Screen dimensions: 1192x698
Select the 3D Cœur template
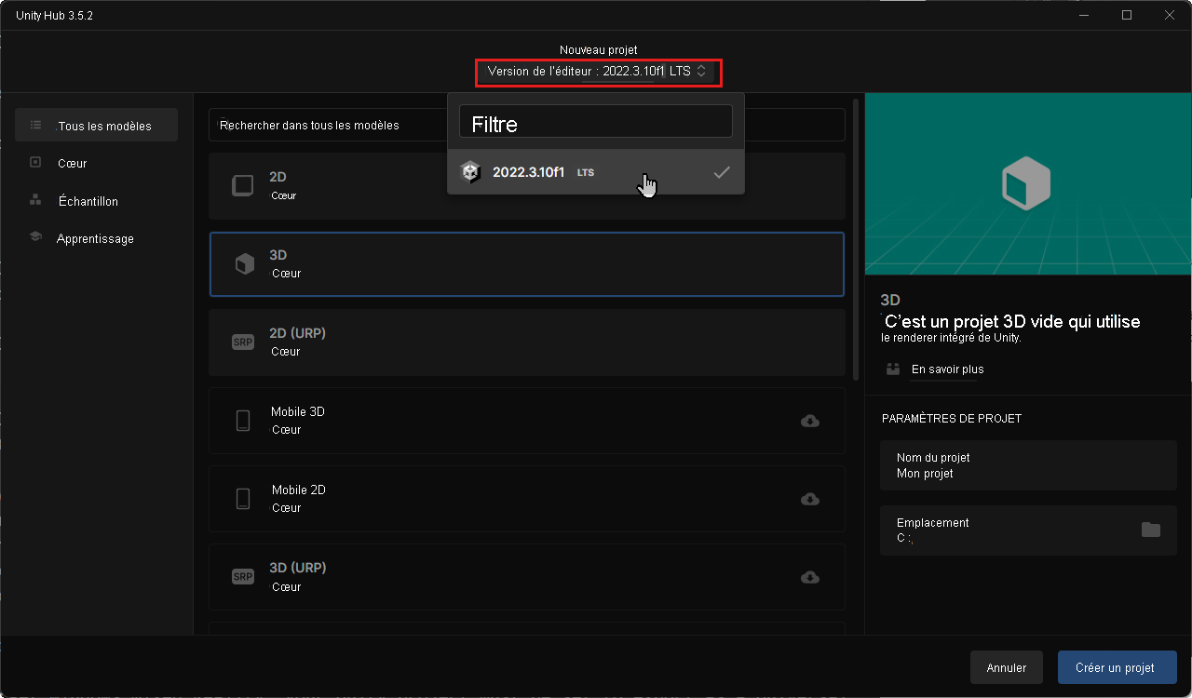pyautogui.click(x=527, y=264)
